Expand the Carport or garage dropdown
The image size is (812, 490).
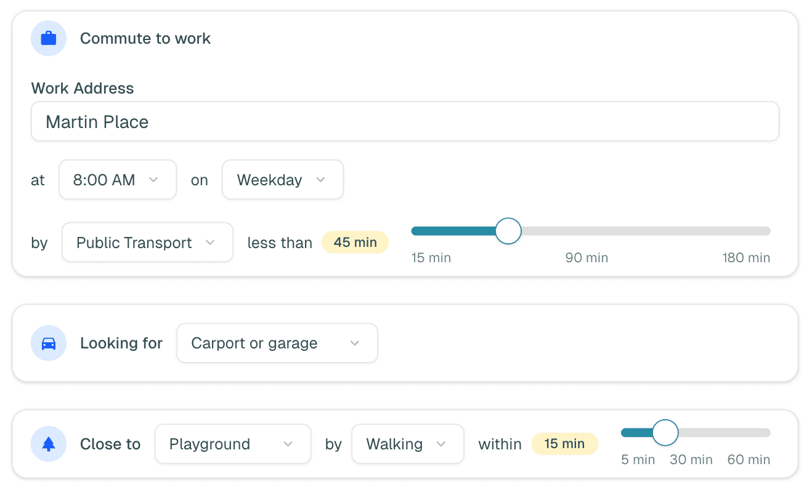(277, 343)
